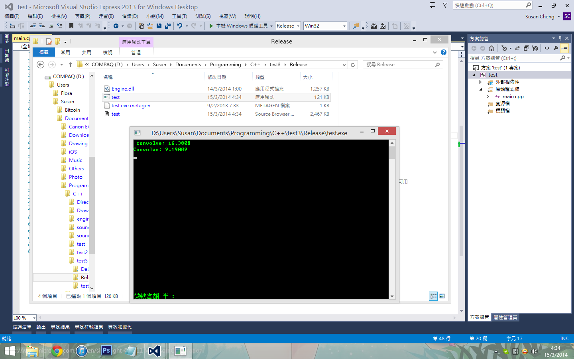Sort files by 修改日期 column header
574x359 pixels.
[x=217, y=77]
